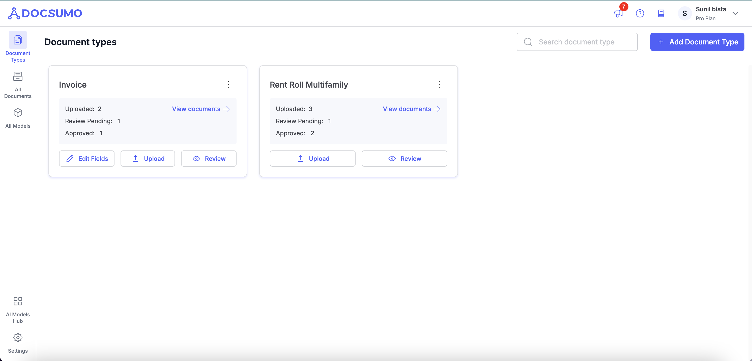Open All Models in sidebar

pyautogui.click(x=18, y=118)
